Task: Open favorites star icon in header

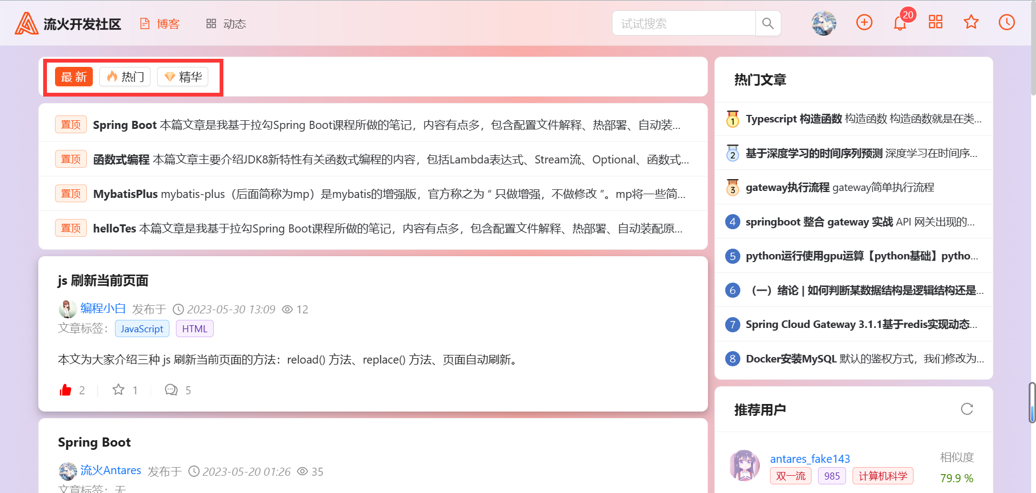Action: [971, 22]
